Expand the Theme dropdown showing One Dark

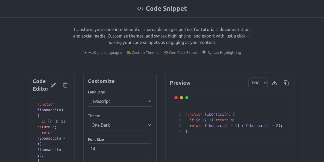coord(120,125)
